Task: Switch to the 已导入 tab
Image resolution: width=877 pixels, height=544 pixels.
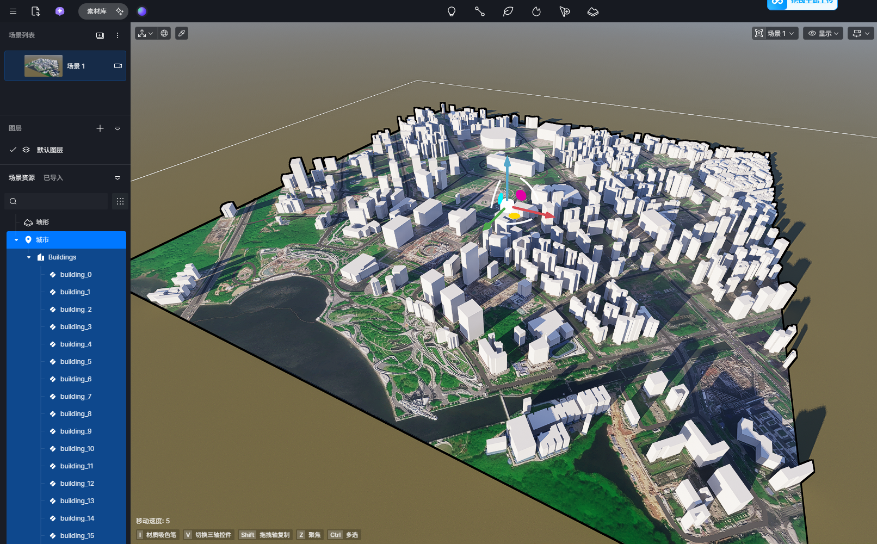Action: click(x=53, y=178)
